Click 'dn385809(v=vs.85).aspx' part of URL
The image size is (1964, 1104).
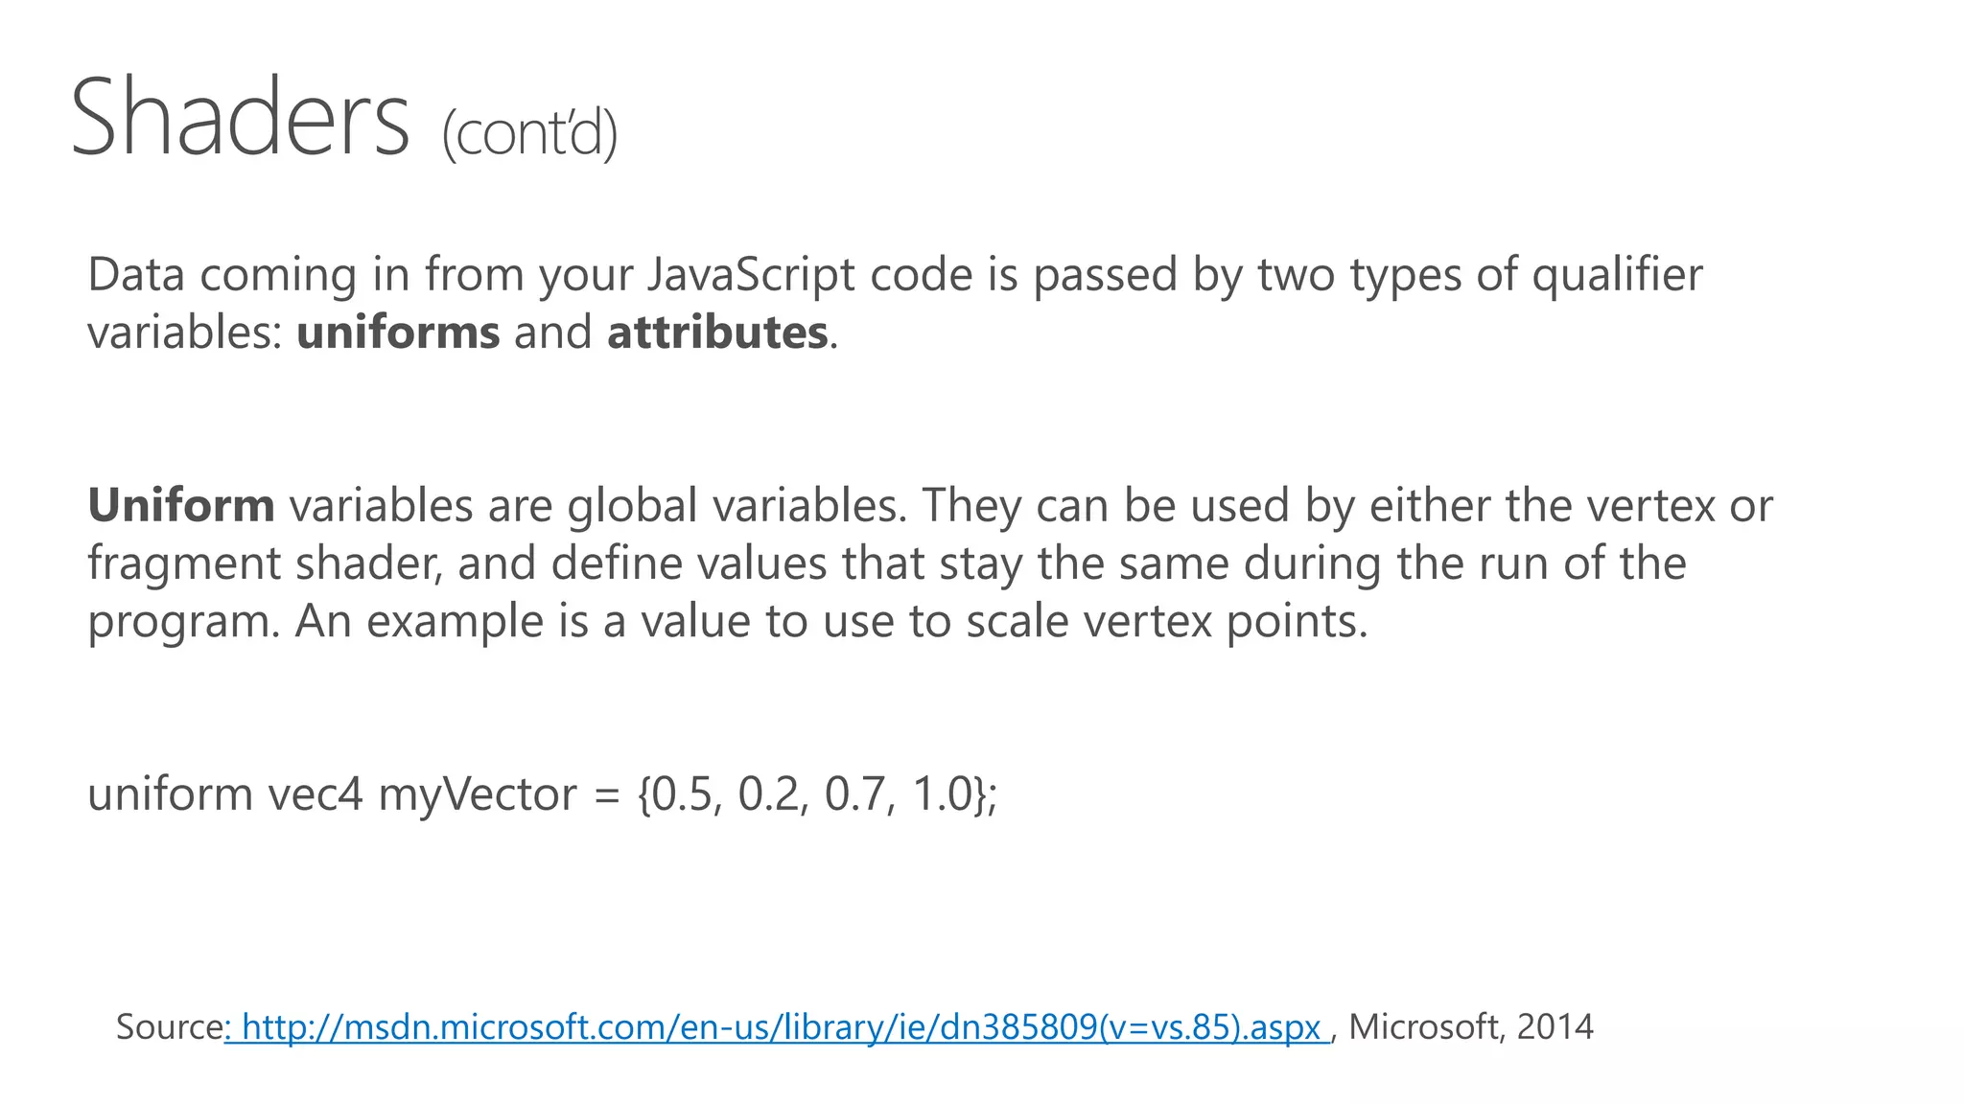(1130, 1027)
